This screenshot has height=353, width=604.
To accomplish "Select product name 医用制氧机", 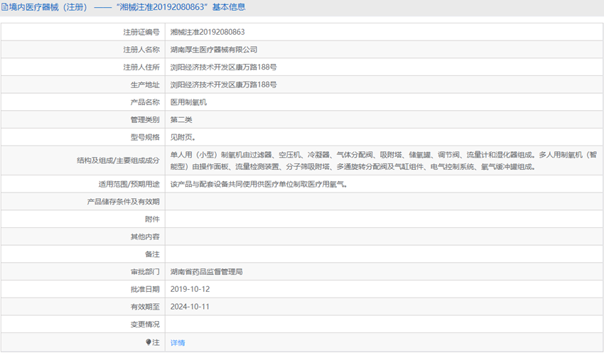I will [x=188, y=102].
